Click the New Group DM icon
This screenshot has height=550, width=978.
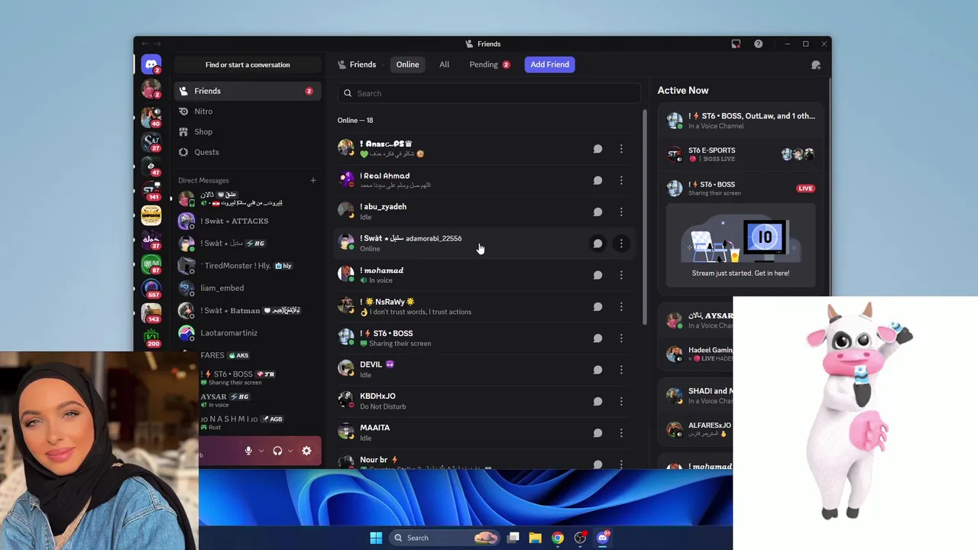pos(816,65)
